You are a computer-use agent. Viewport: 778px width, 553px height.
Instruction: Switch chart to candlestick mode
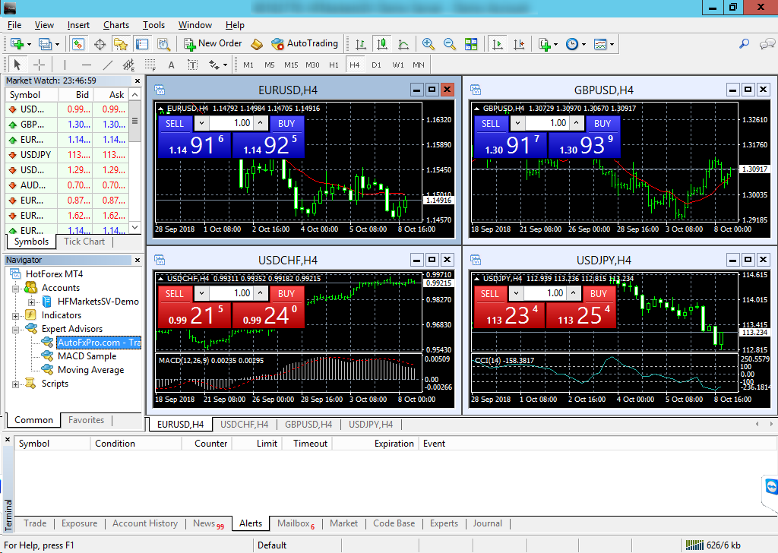click(x=381, y=44)
